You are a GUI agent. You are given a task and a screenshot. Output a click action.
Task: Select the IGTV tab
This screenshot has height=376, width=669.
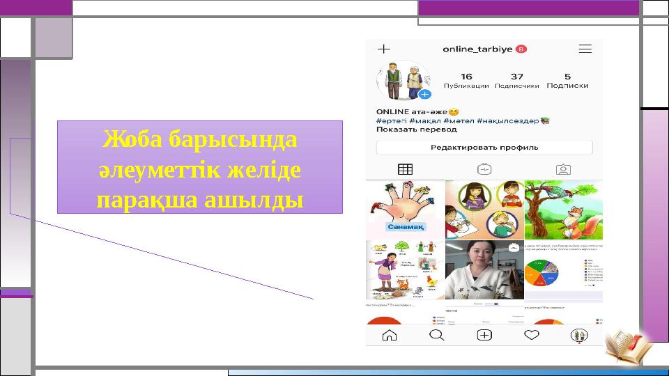click(484, 169)
